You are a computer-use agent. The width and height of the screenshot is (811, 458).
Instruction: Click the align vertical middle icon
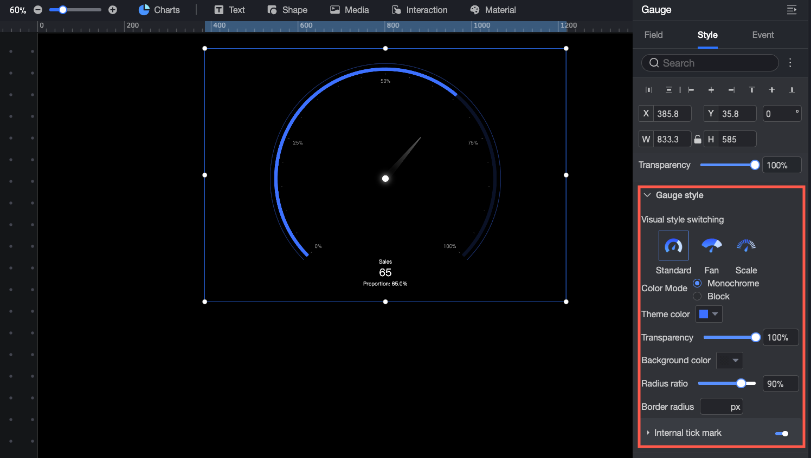point(772,90)
